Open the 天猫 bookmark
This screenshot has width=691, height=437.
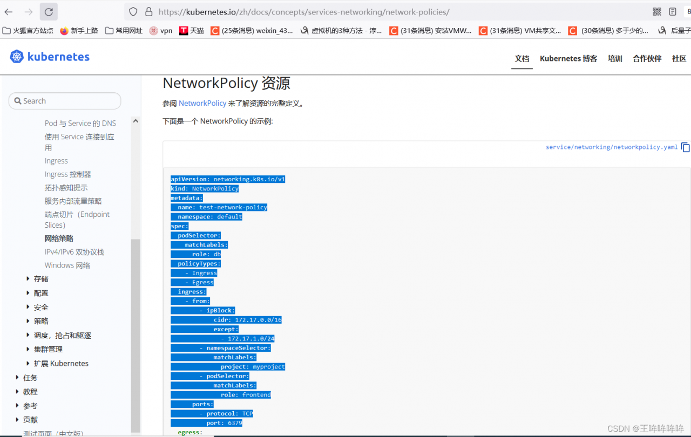tap(192, 31)
